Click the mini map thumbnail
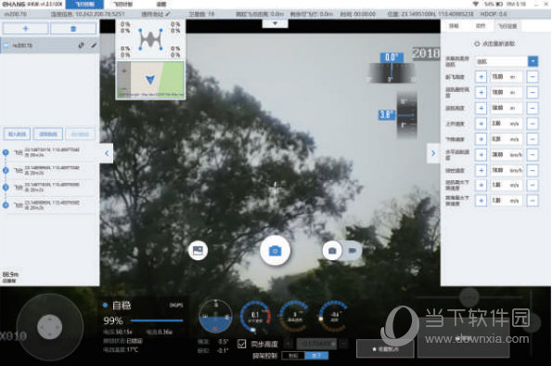The width and height of the screenshot is (552, 366). click(150, 80)
